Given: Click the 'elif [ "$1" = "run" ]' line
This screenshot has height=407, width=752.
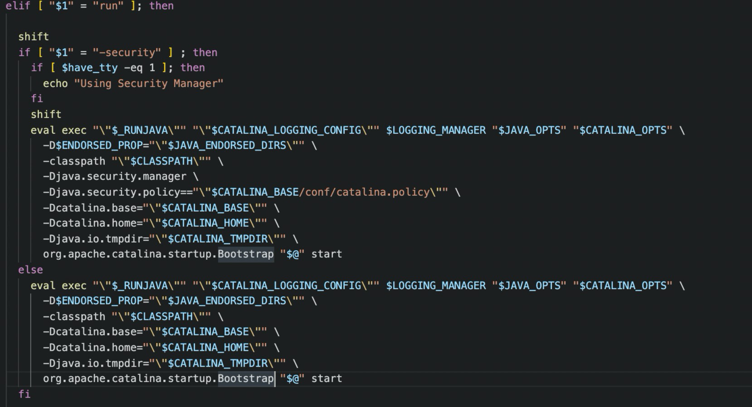Looking at the screenshot, I should point(90,6).
